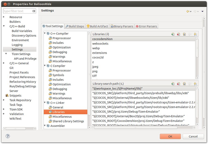Go back using the yellow arrow
This screenshot has height=144, width=208.
click(188, 11)
